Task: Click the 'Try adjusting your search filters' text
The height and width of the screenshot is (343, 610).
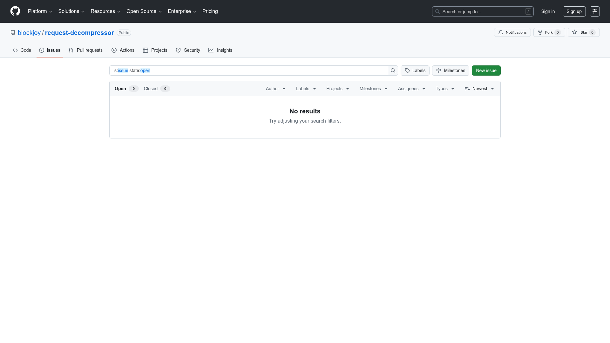Action: (305, 121)
